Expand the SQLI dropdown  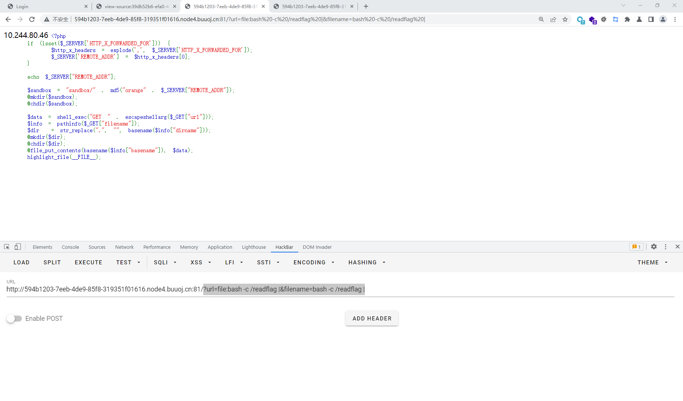[165, 262]
